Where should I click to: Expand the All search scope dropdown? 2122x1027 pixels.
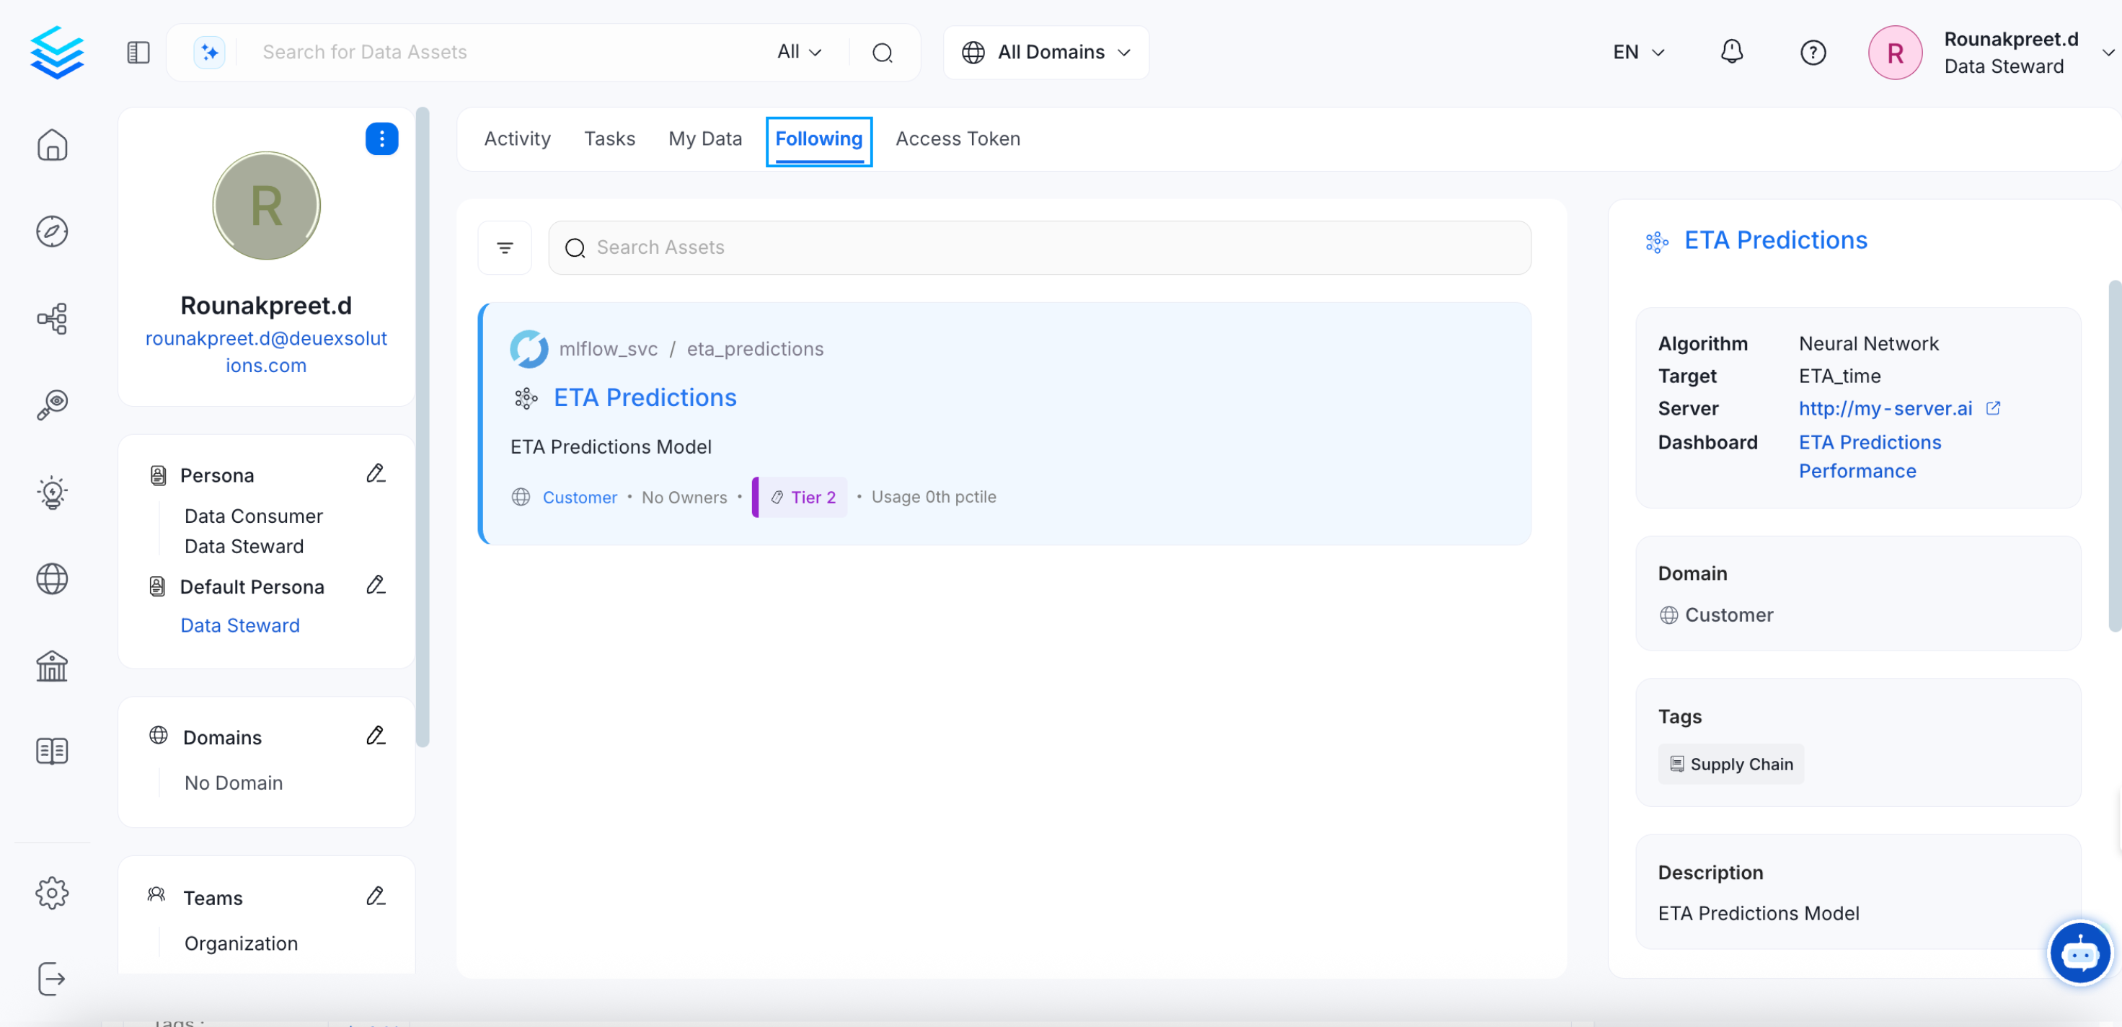click(797, 51)
